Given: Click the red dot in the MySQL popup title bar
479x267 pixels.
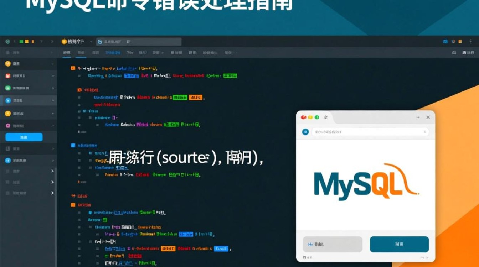Looking at the screenshot, I should tap(304, 117).
